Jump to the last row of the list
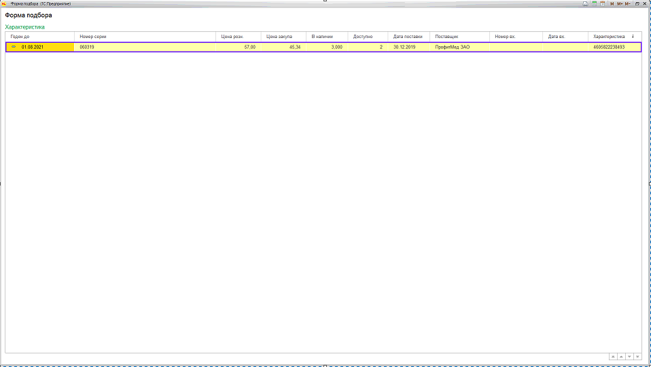Image resolution: width=651 pixels, height=367 pixels. point(637,356)
